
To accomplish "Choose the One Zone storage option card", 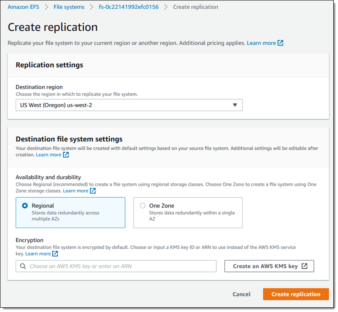I will click(188, 212).
